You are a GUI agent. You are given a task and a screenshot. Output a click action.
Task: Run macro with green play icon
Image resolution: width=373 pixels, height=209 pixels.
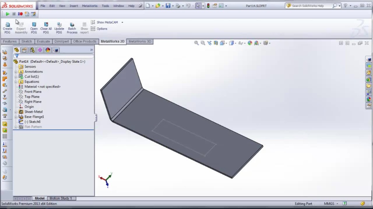[x=7, y=14]
